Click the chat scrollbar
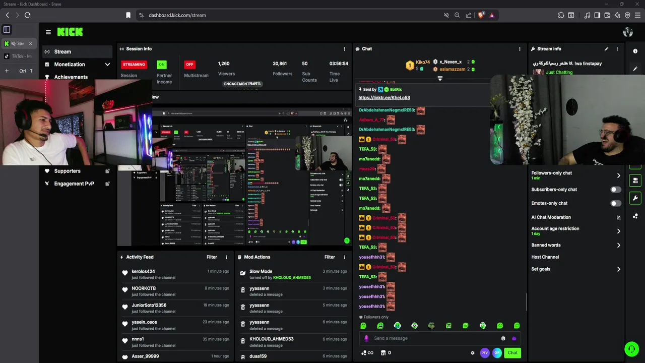The width and height of the screenshot is (645, 363). [x=527, y=301]
